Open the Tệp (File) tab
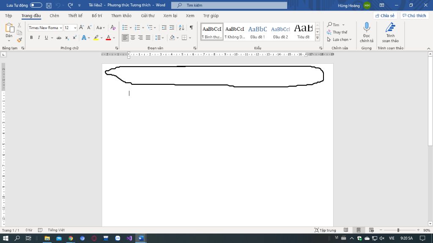This screenshot has width=433, height=243. click(8, 16)
